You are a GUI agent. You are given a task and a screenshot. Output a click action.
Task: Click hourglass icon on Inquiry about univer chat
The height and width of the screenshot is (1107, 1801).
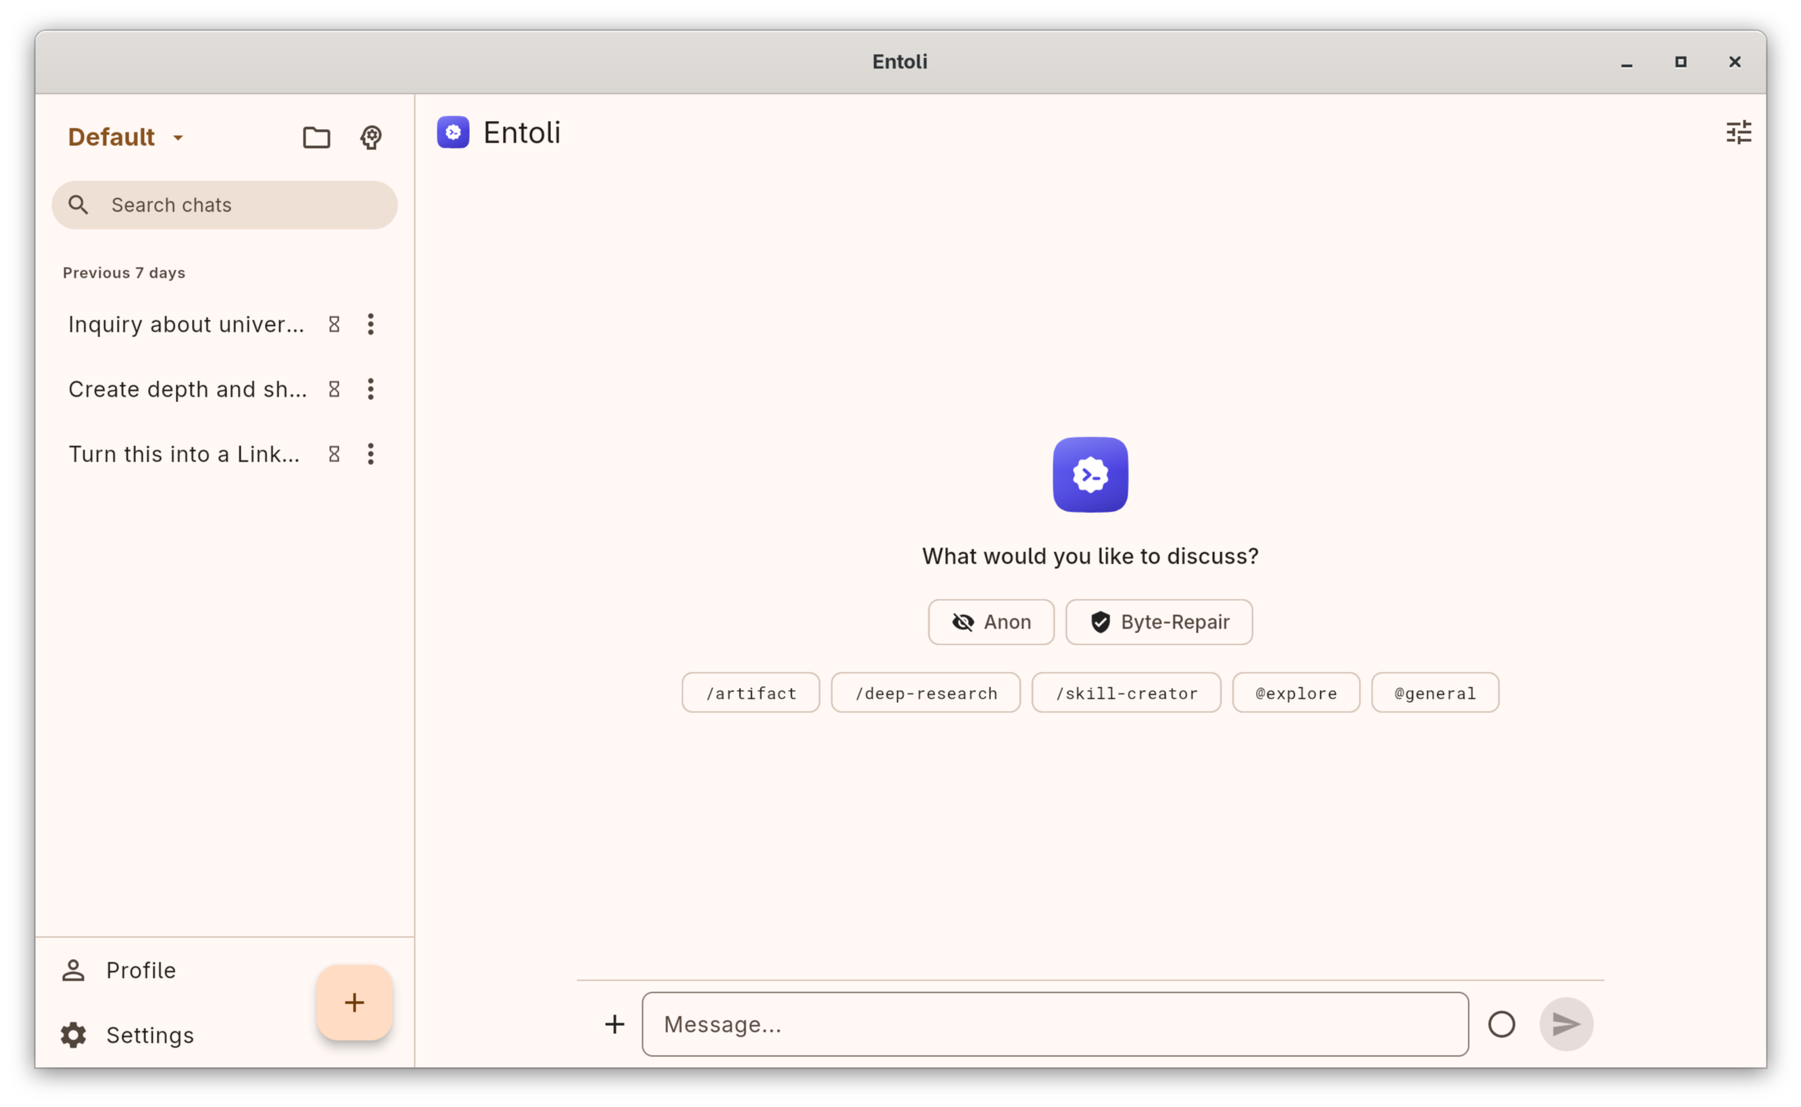[x=334, y=324]
